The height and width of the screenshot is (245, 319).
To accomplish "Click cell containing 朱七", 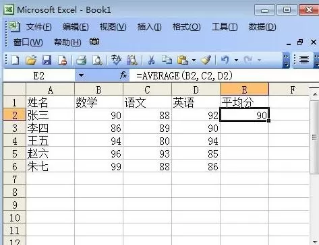I will pyautogui.click(x=51, y=166).
